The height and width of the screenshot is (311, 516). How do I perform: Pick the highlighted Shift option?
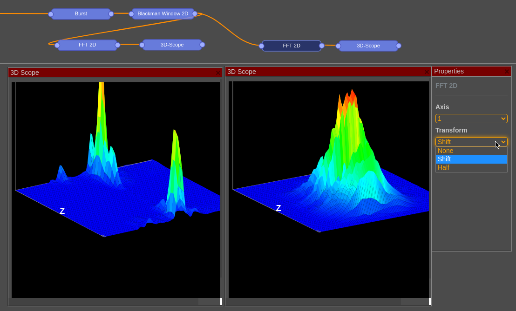click(x=471, y=159)
